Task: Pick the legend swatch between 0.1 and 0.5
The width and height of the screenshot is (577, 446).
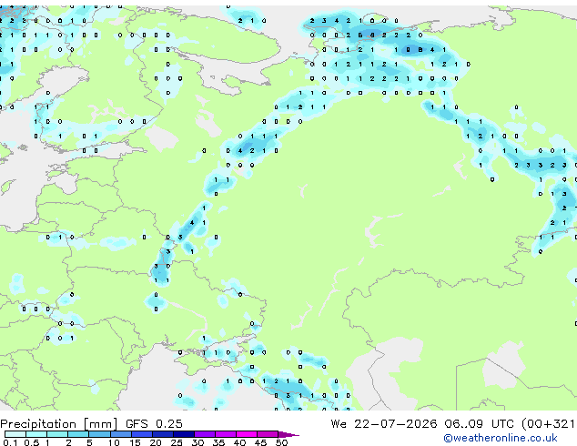Action: (15, 434)
